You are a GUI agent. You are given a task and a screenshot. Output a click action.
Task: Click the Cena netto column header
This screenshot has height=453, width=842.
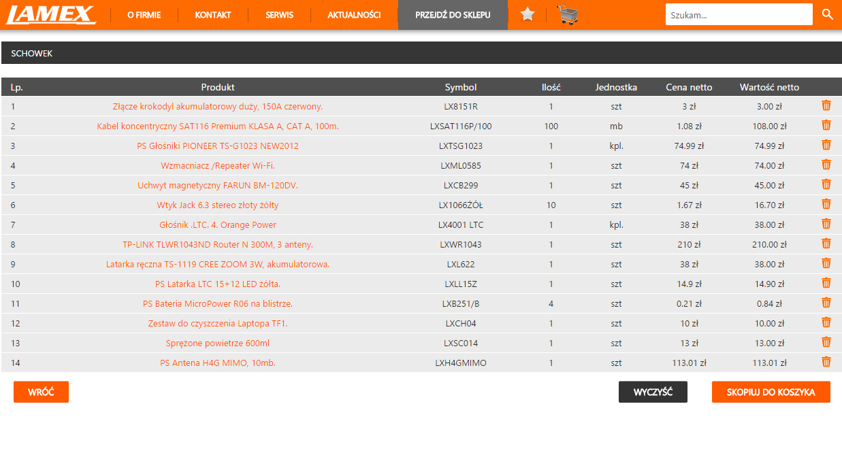689,87
